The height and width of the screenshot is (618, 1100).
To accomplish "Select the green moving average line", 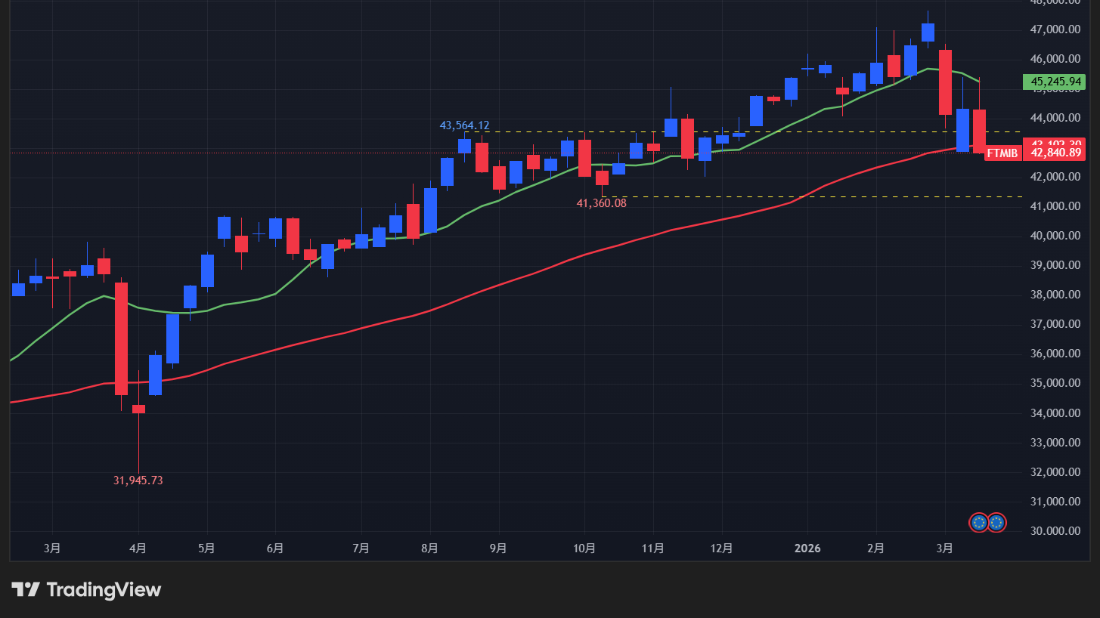I will [x=529, y=187].
